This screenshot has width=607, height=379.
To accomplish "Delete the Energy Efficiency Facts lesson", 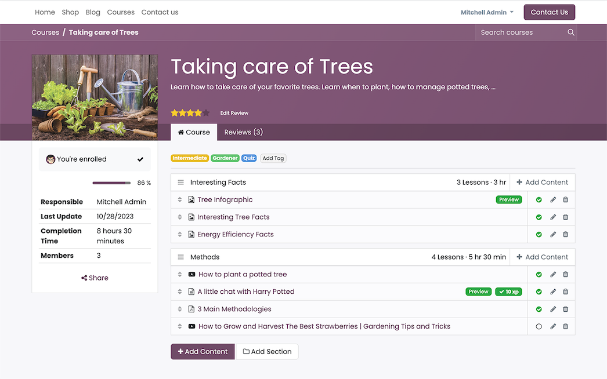I will [x=565, y=234].
